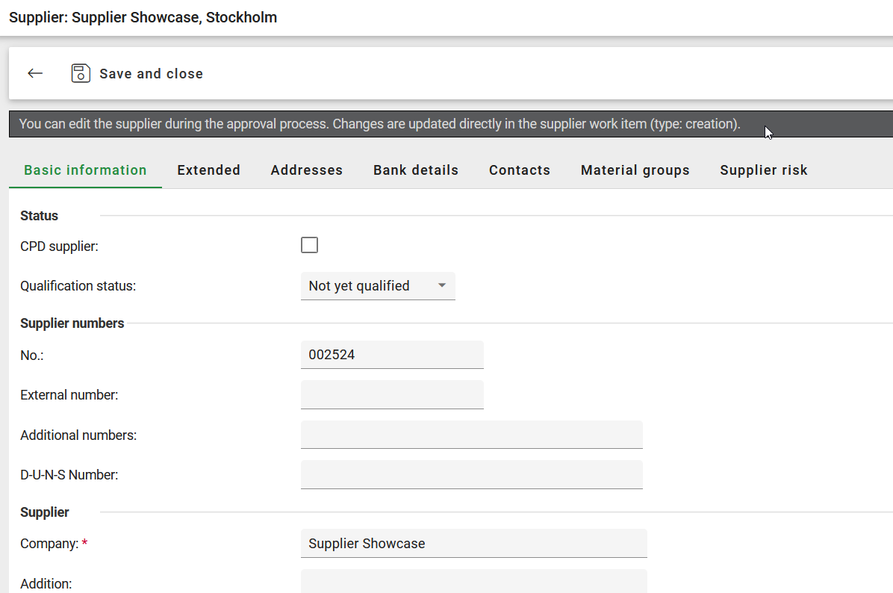Go to the Addresses tab
The width and height of the screenshot is (893, 593).
tap(306, 170)
